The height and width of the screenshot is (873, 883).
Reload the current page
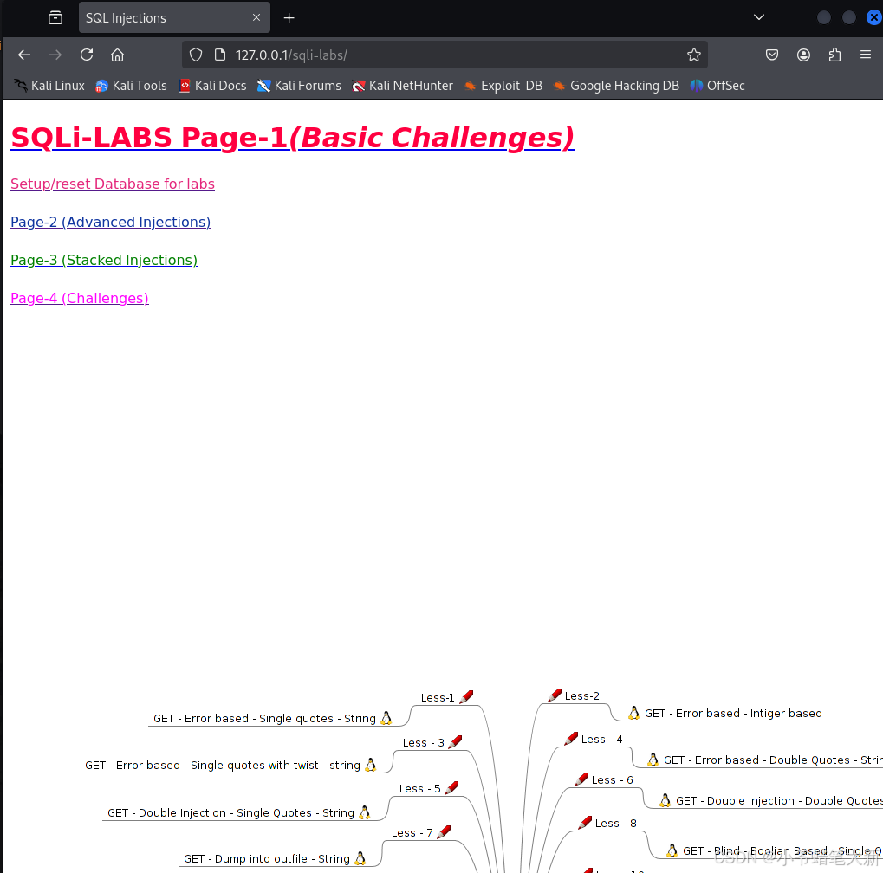point(86,54)
